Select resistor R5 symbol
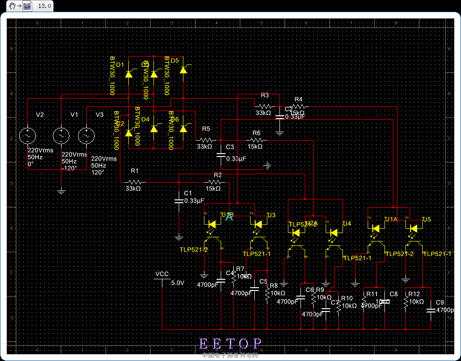The image size is (461, 361). pos(206,140)
